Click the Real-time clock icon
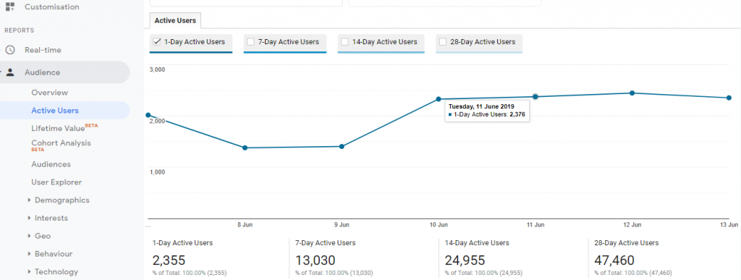The height and width of the screenshot is (280, 741). (10, 50)
